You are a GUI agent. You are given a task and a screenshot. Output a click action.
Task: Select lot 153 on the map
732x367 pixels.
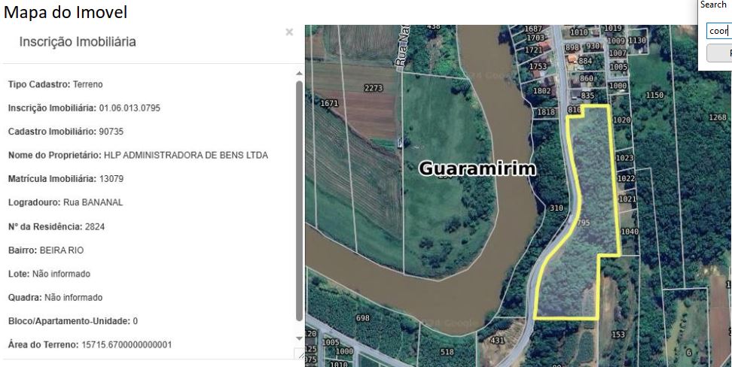coord(618,335)
